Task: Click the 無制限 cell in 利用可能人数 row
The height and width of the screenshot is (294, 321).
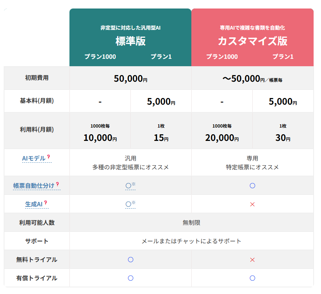Action: pyautogui.click(x=191, y=223)
